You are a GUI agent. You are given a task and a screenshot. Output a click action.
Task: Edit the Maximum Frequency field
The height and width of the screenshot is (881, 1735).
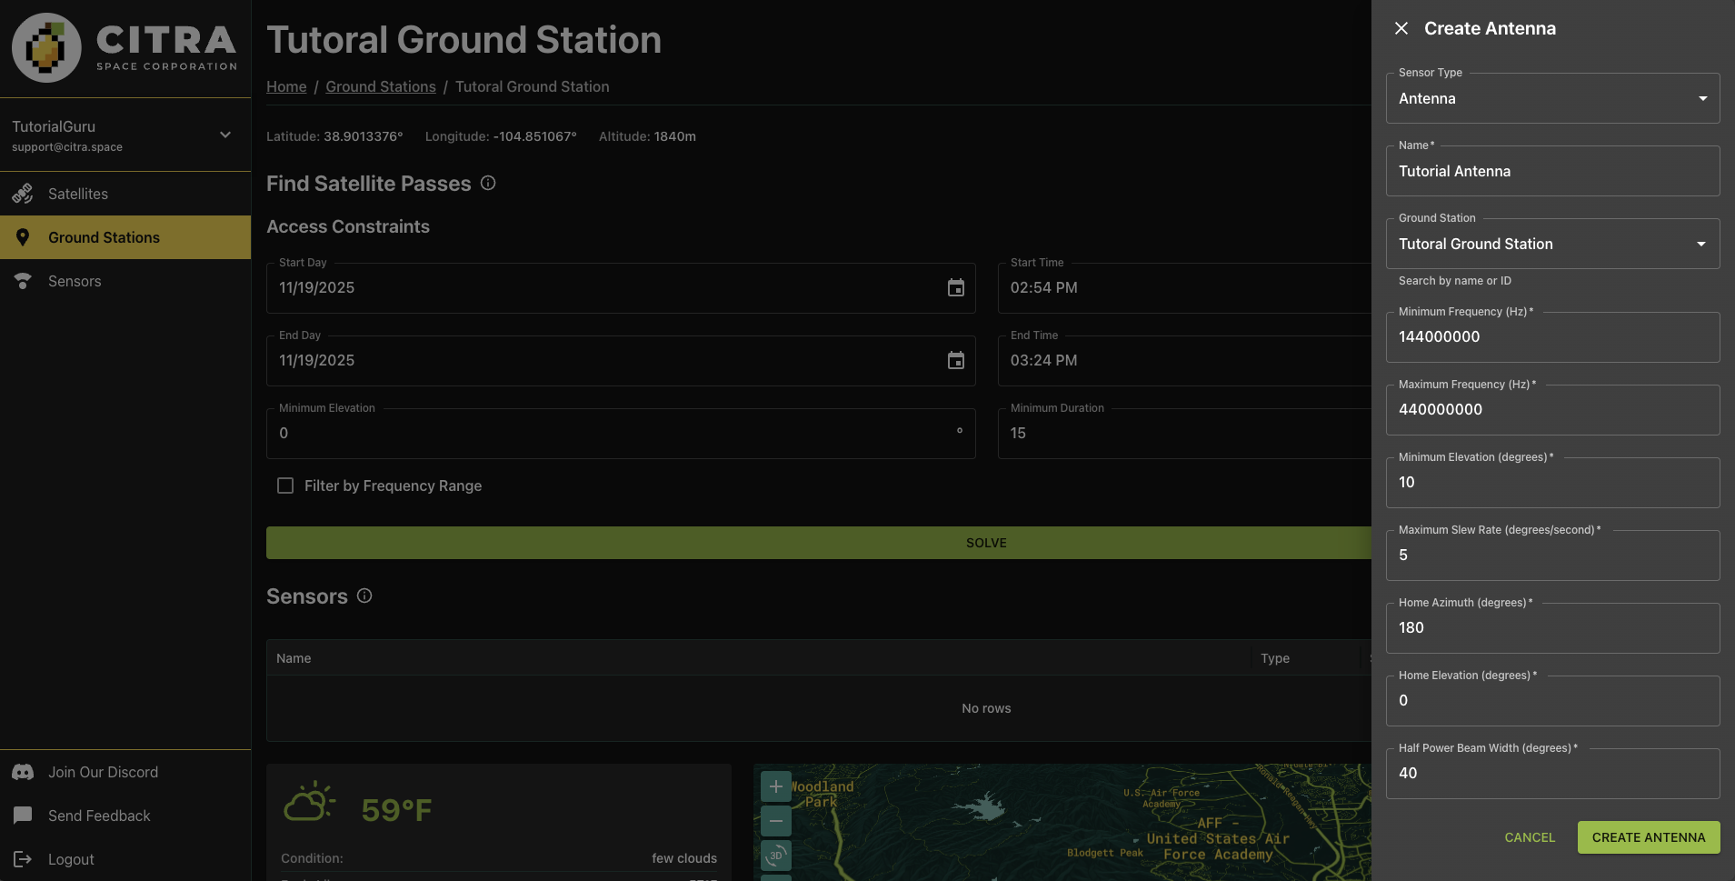coord(1552,410)
